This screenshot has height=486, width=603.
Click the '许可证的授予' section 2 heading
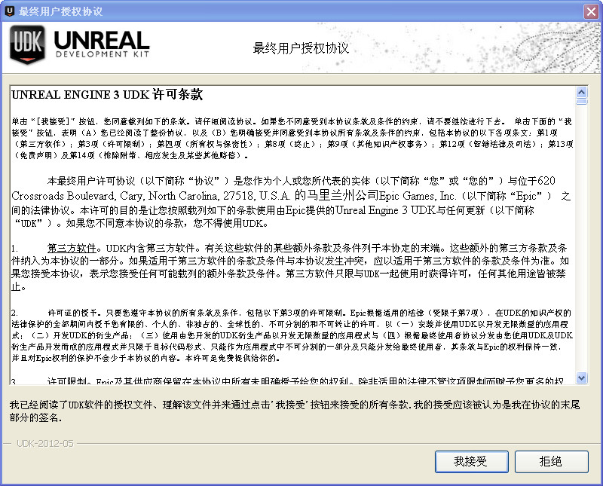pos(74,313)
